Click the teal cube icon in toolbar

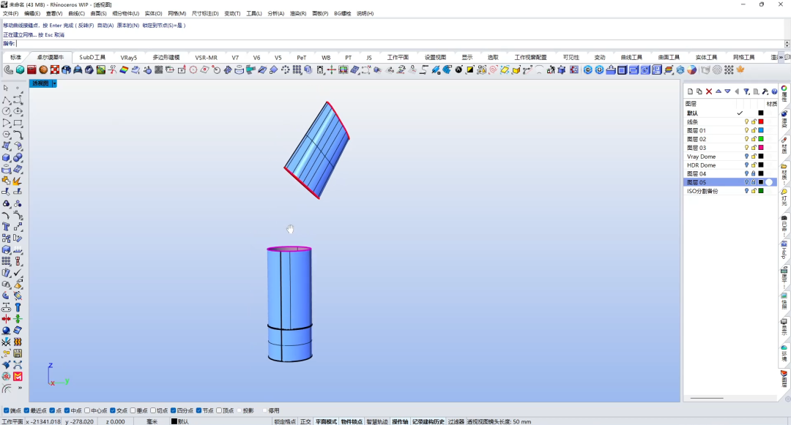coord(21,70)
